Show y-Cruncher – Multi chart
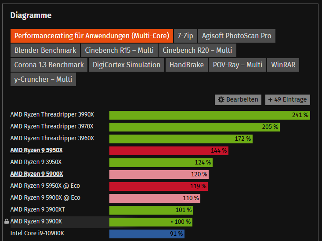 pyautogui.click(x=43, y=79)
